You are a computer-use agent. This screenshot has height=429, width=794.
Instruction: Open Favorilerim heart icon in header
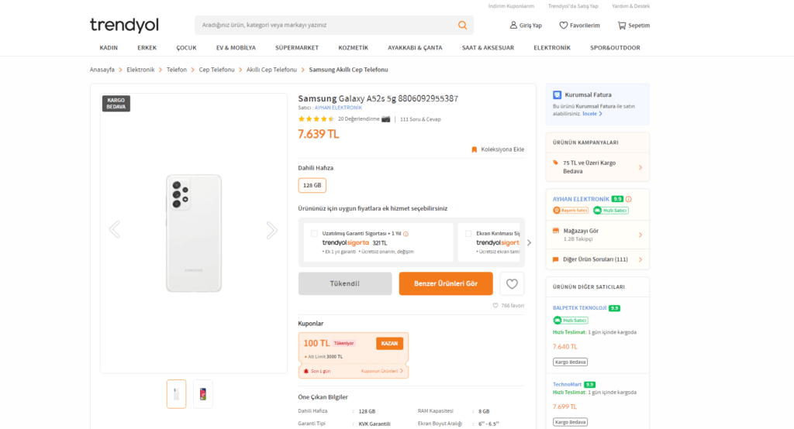point(564,26)
